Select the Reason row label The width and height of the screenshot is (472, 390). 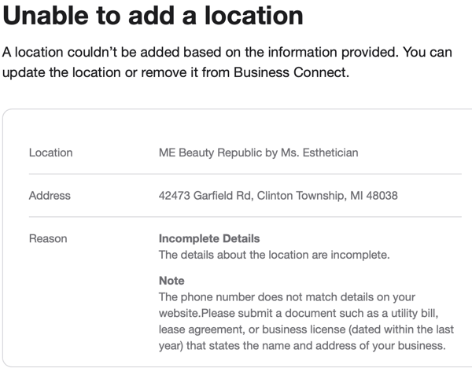click(48, 238)
